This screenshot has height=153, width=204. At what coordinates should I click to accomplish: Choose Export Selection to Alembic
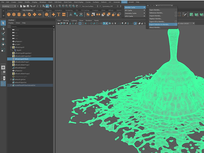click(x=159, y=24)
